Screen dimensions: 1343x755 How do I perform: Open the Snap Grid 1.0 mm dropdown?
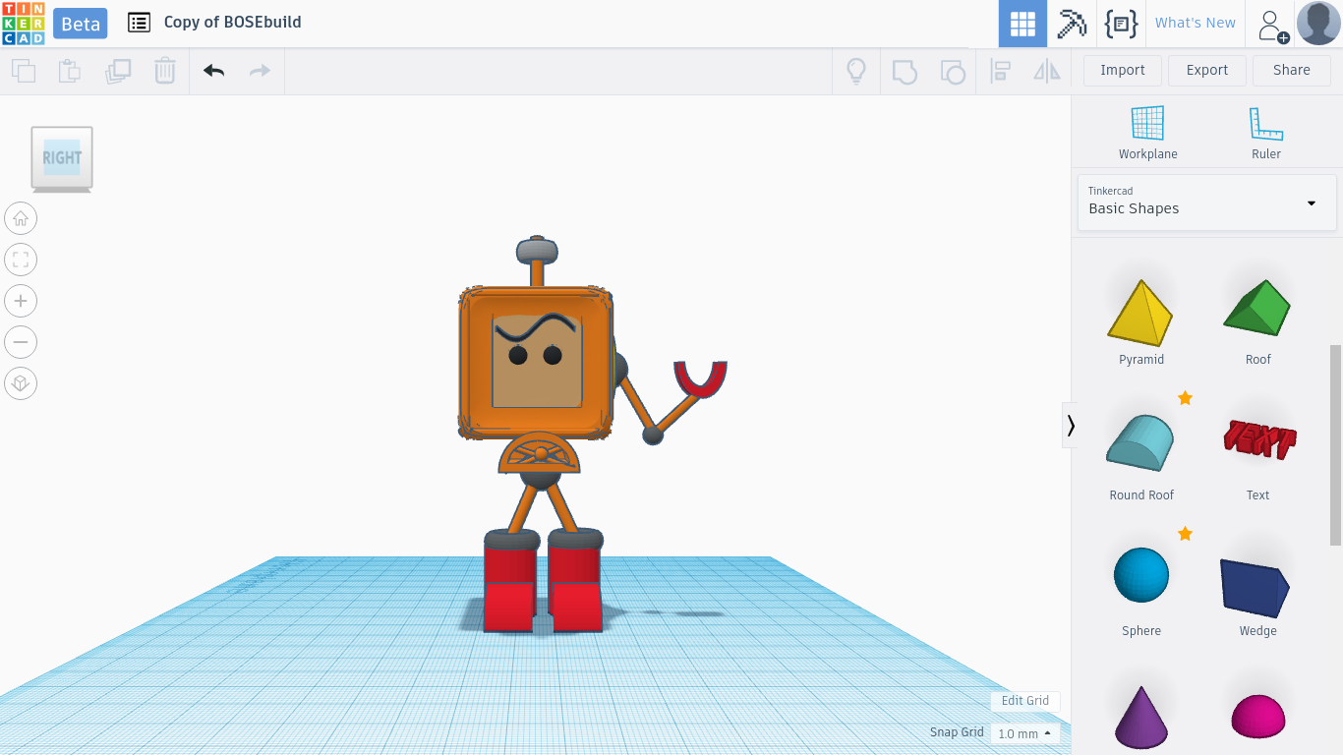(x=1023, y=733)
